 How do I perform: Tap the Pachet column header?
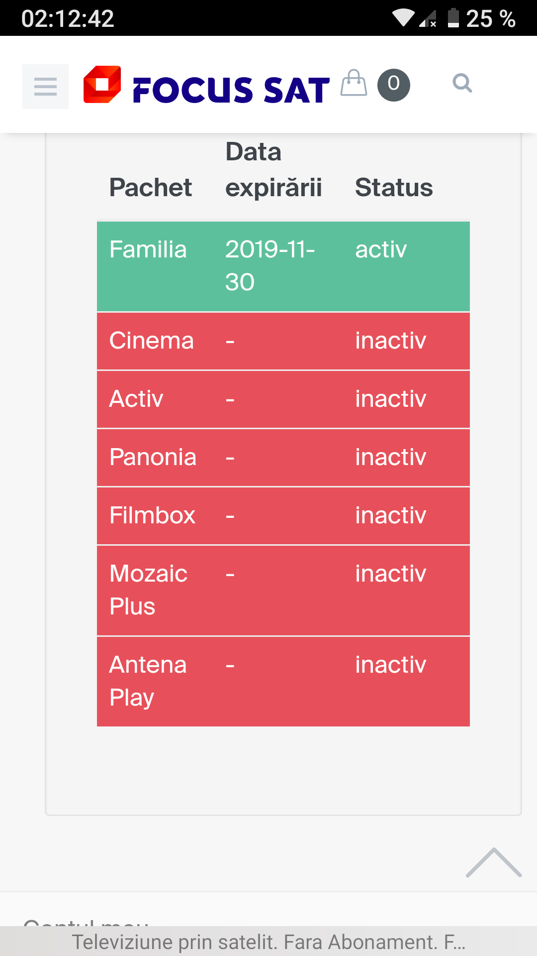[150, 187]
